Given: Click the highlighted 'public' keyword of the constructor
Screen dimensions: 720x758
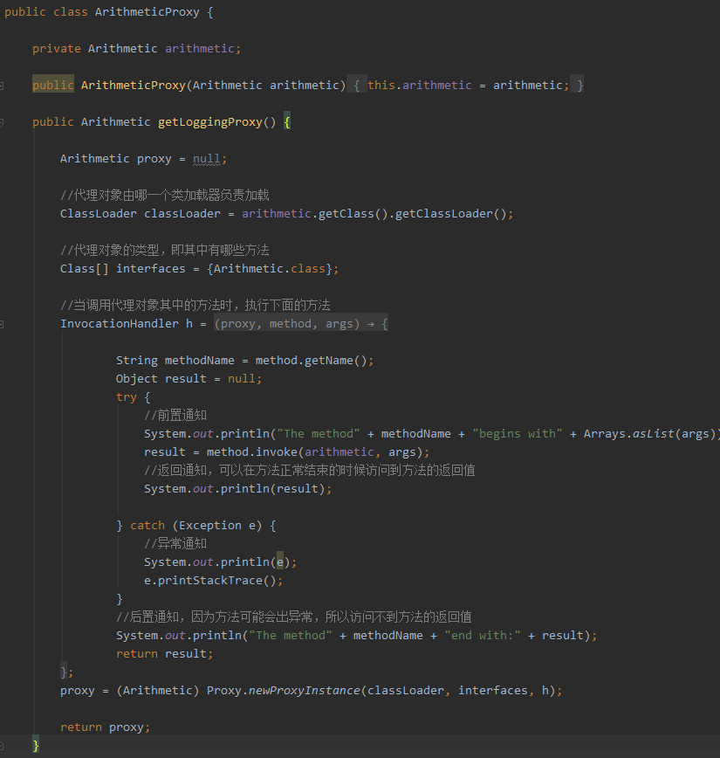Looking at the screenshot, I should (x=53, y=86).
